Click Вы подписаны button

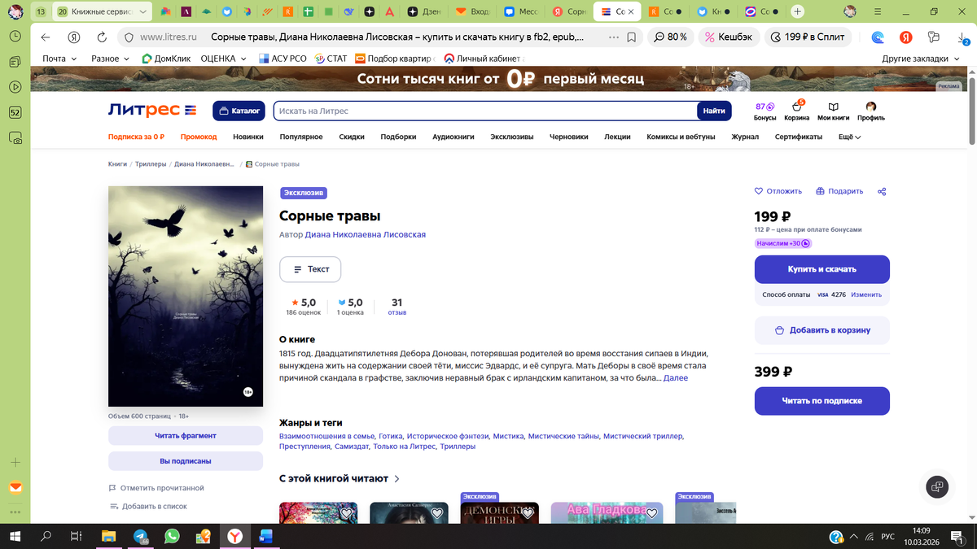point(186,461)
